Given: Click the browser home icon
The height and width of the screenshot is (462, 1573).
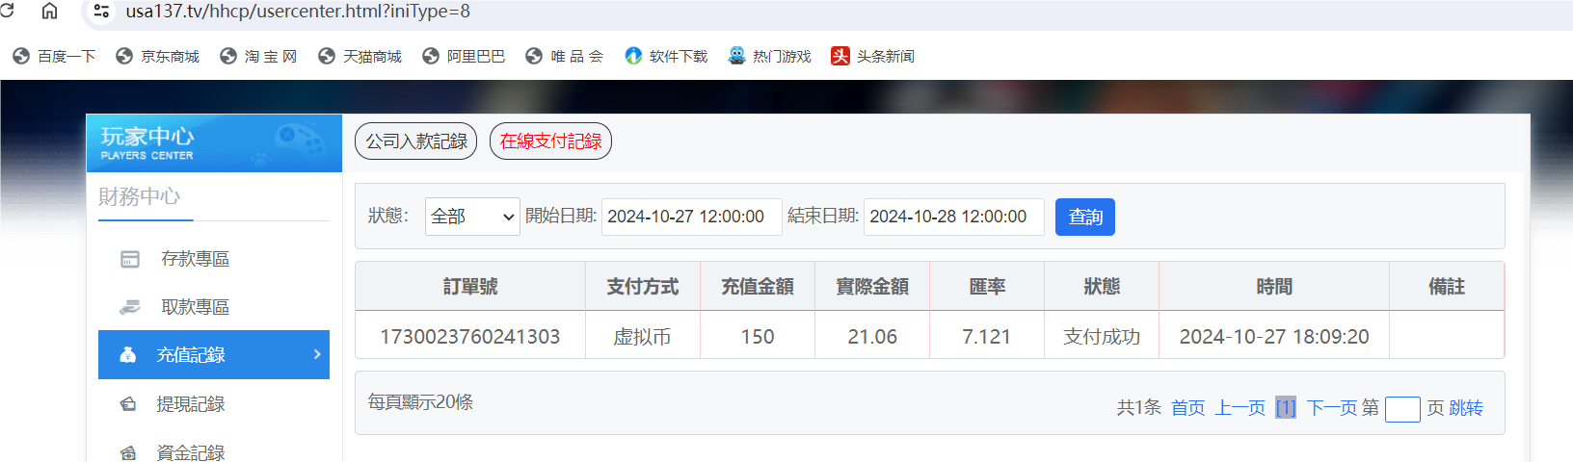Looking at the screenshot, I should pyautogui.click(x=49, y=11).
